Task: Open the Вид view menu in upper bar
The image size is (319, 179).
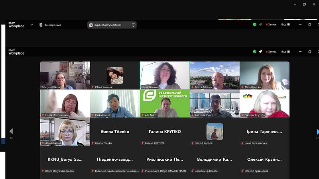Action: coord(286,24)
